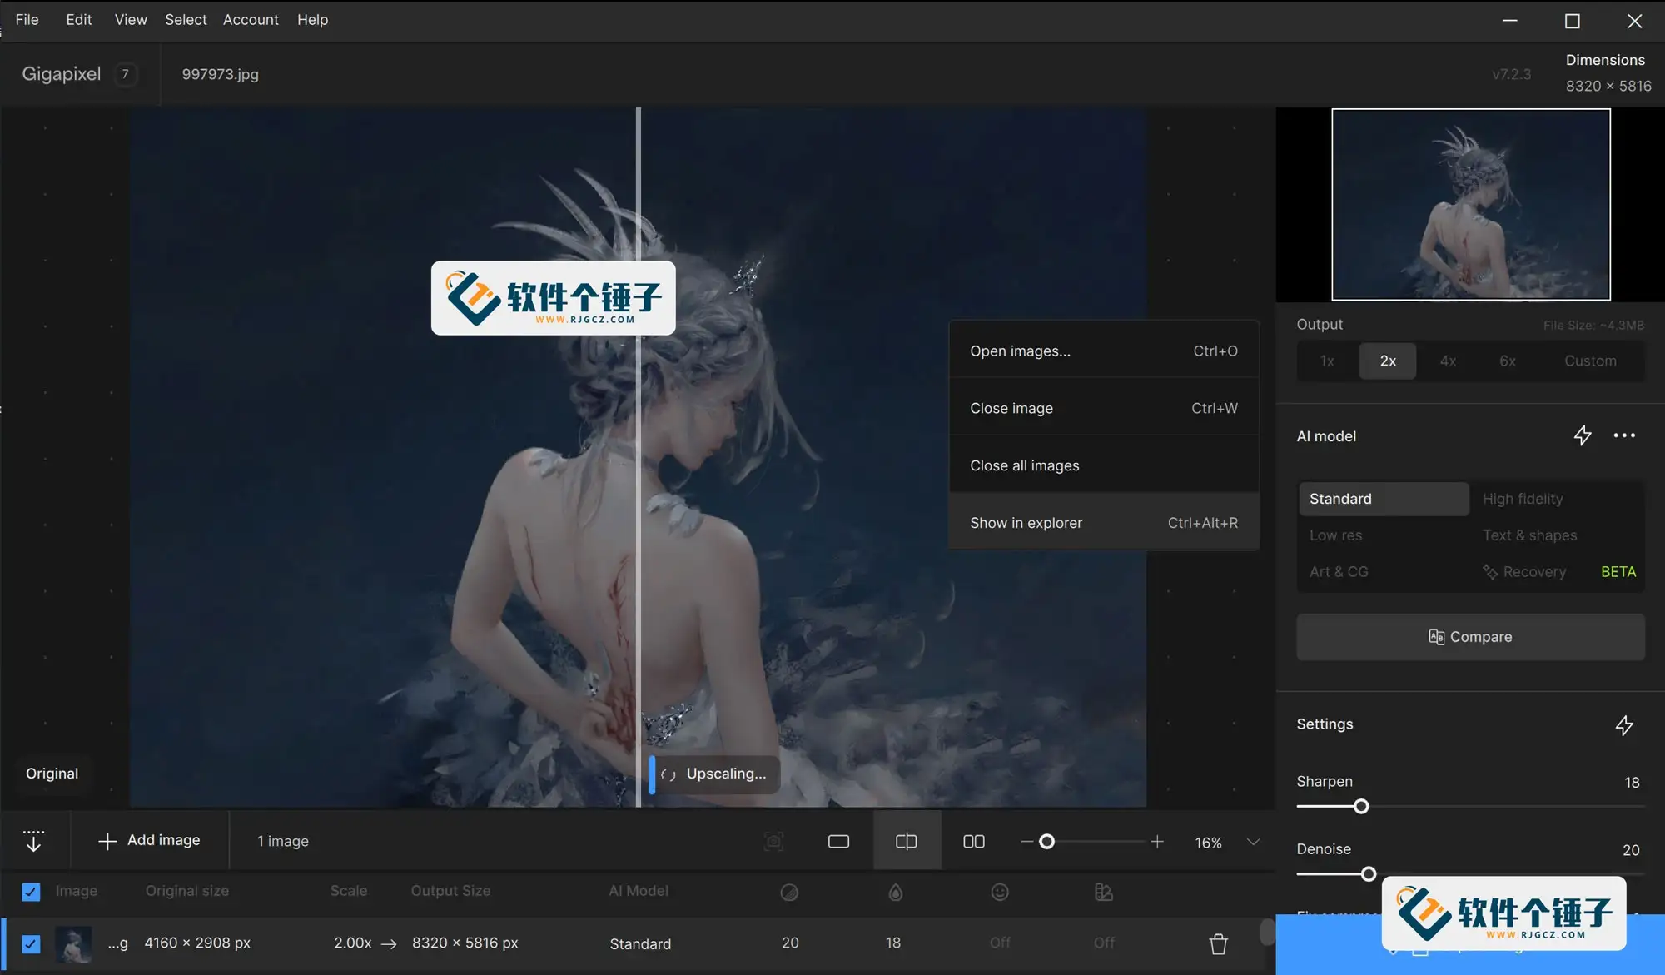Click the image row thumbnail
1665x975 pixels.
tap(73, 943)
